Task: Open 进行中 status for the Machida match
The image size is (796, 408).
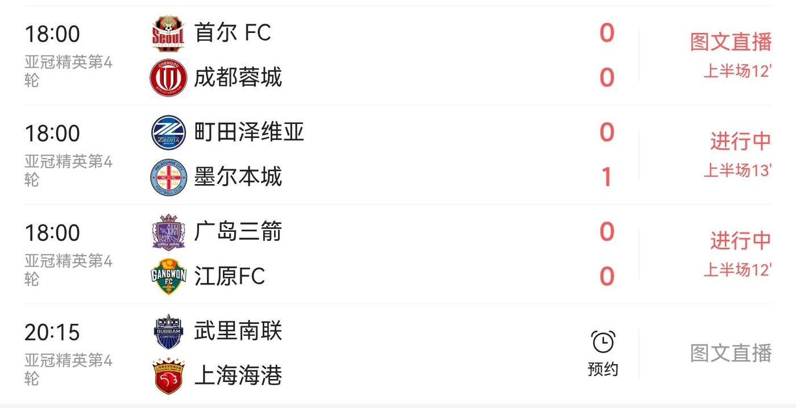Action: click(x=740, y=141)
